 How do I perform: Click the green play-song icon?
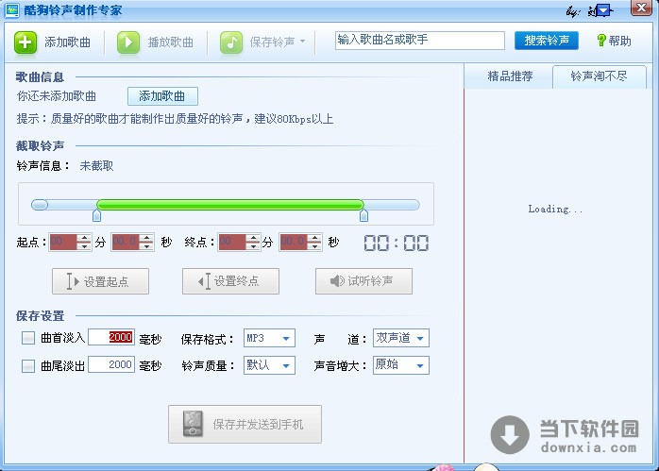pos(128,42)
